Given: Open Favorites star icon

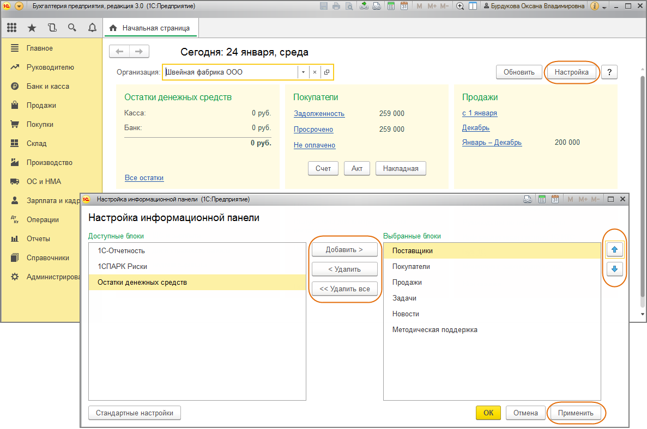Looking at the screenshot, I should [x=32, y=28].
